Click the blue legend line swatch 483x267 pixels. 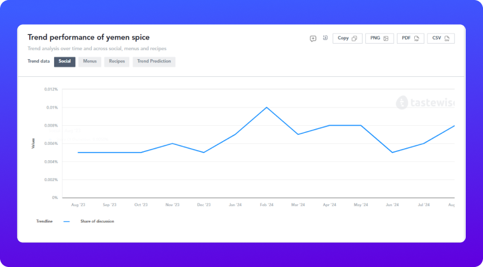coord(66,221)
